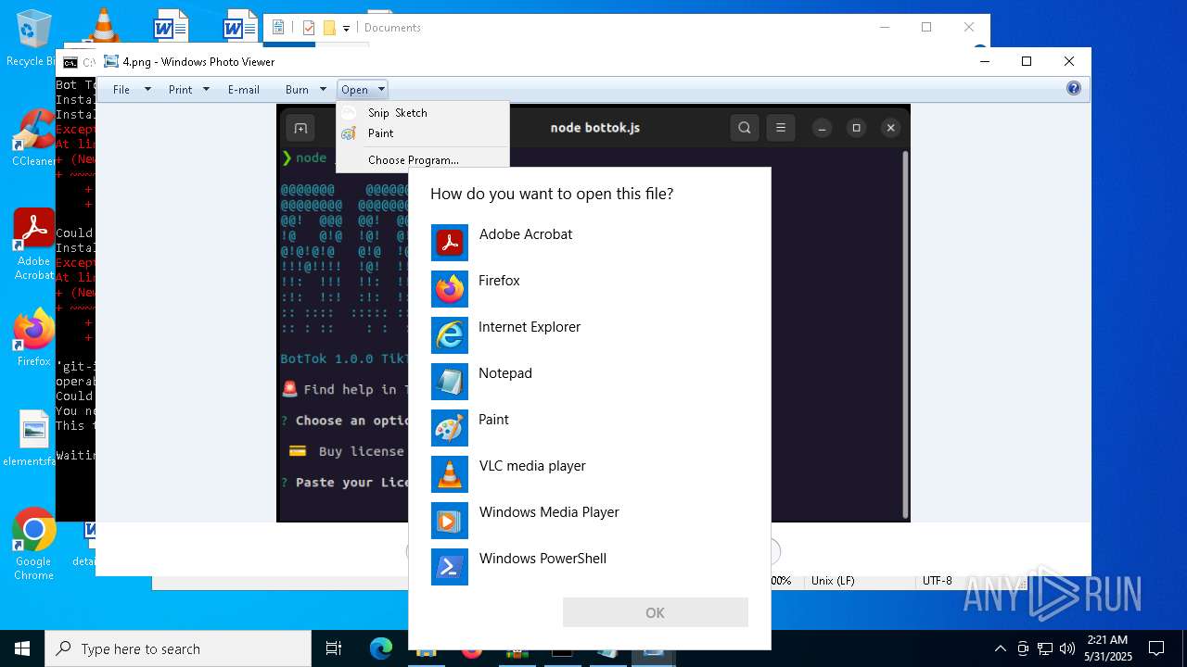Click the terminal image vertical scrollbar
1187x667 pixels.
[x=905, y=333]
